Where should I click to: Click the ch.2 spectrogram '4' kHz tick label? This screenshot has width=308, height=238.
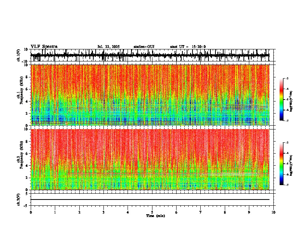tap(27, 166)
